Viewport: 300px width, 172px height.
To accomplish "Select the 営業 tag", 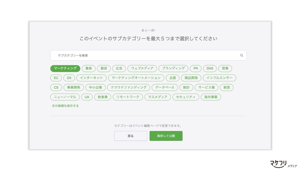I will point(225,68).
